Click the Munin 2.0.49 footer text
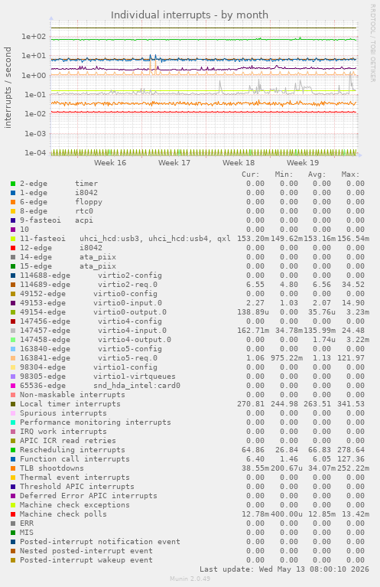 [190, 579]
